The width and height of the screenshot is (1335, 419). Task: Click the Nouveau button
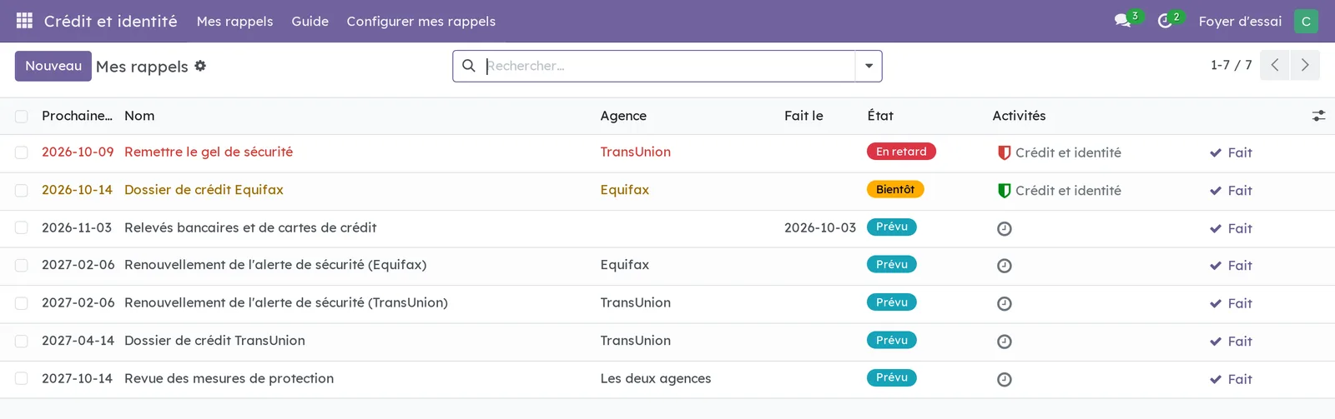[53, 66]
